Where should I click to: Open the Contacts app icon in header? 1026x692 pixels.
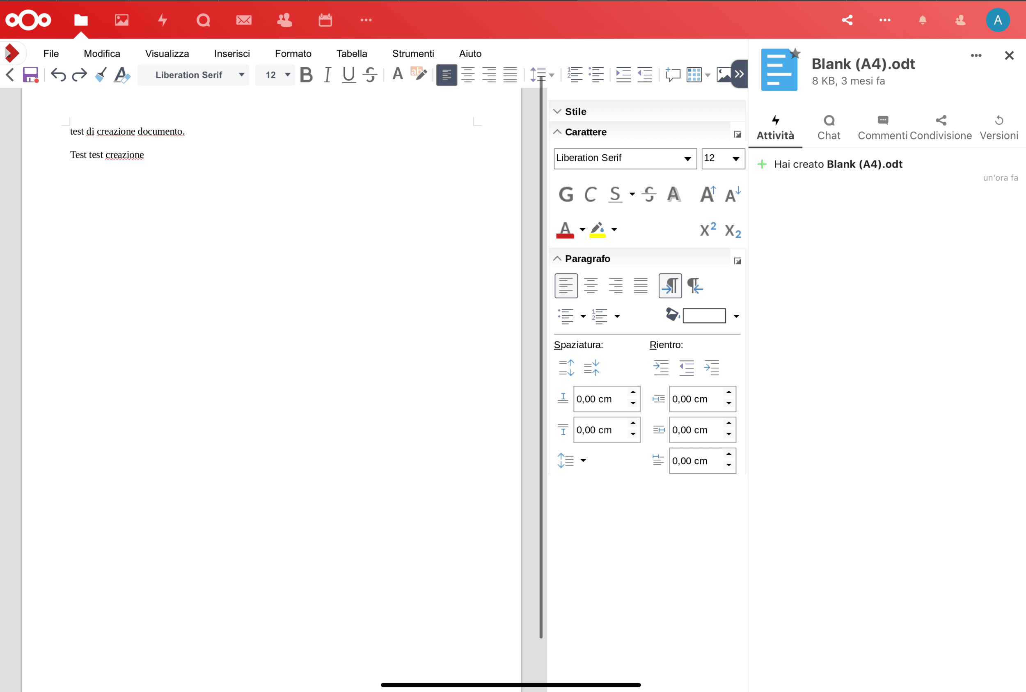(285, 20)
